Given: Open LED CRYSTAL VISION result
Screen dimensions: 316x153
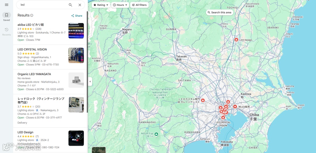Looking at the screenshot, I should (x=50, y=57).
